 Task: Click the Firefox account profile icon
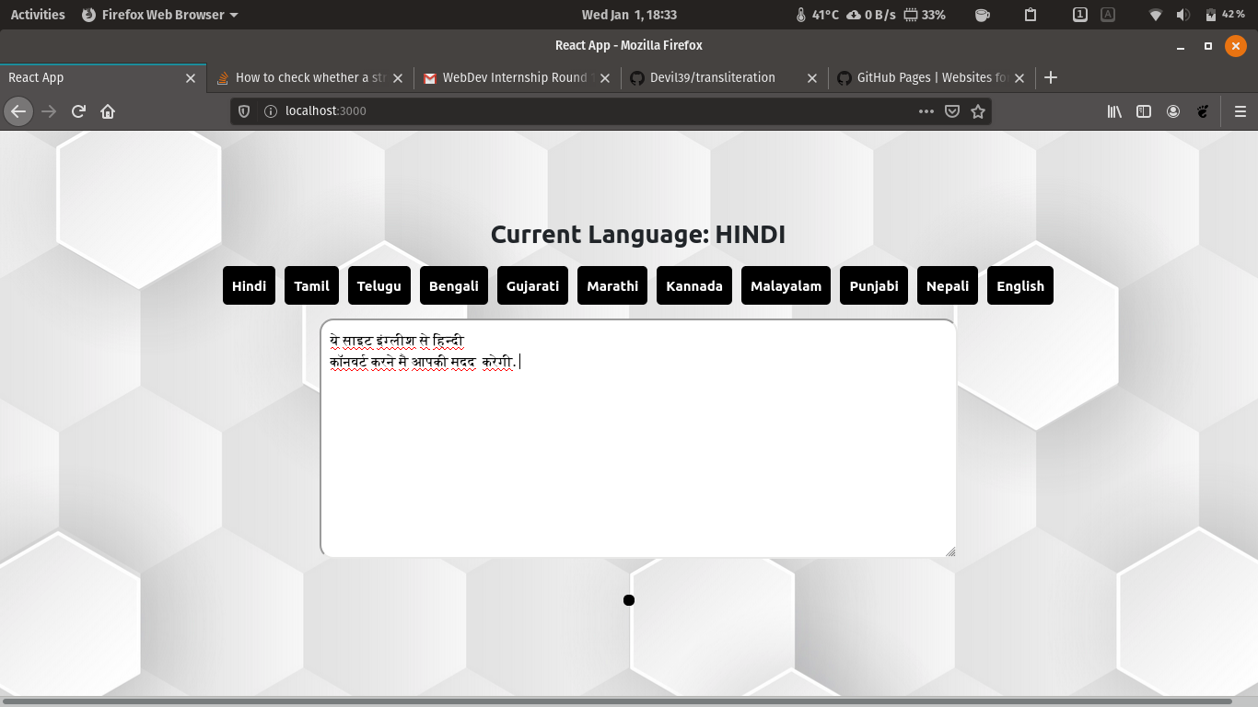(x=1173, y=110)
